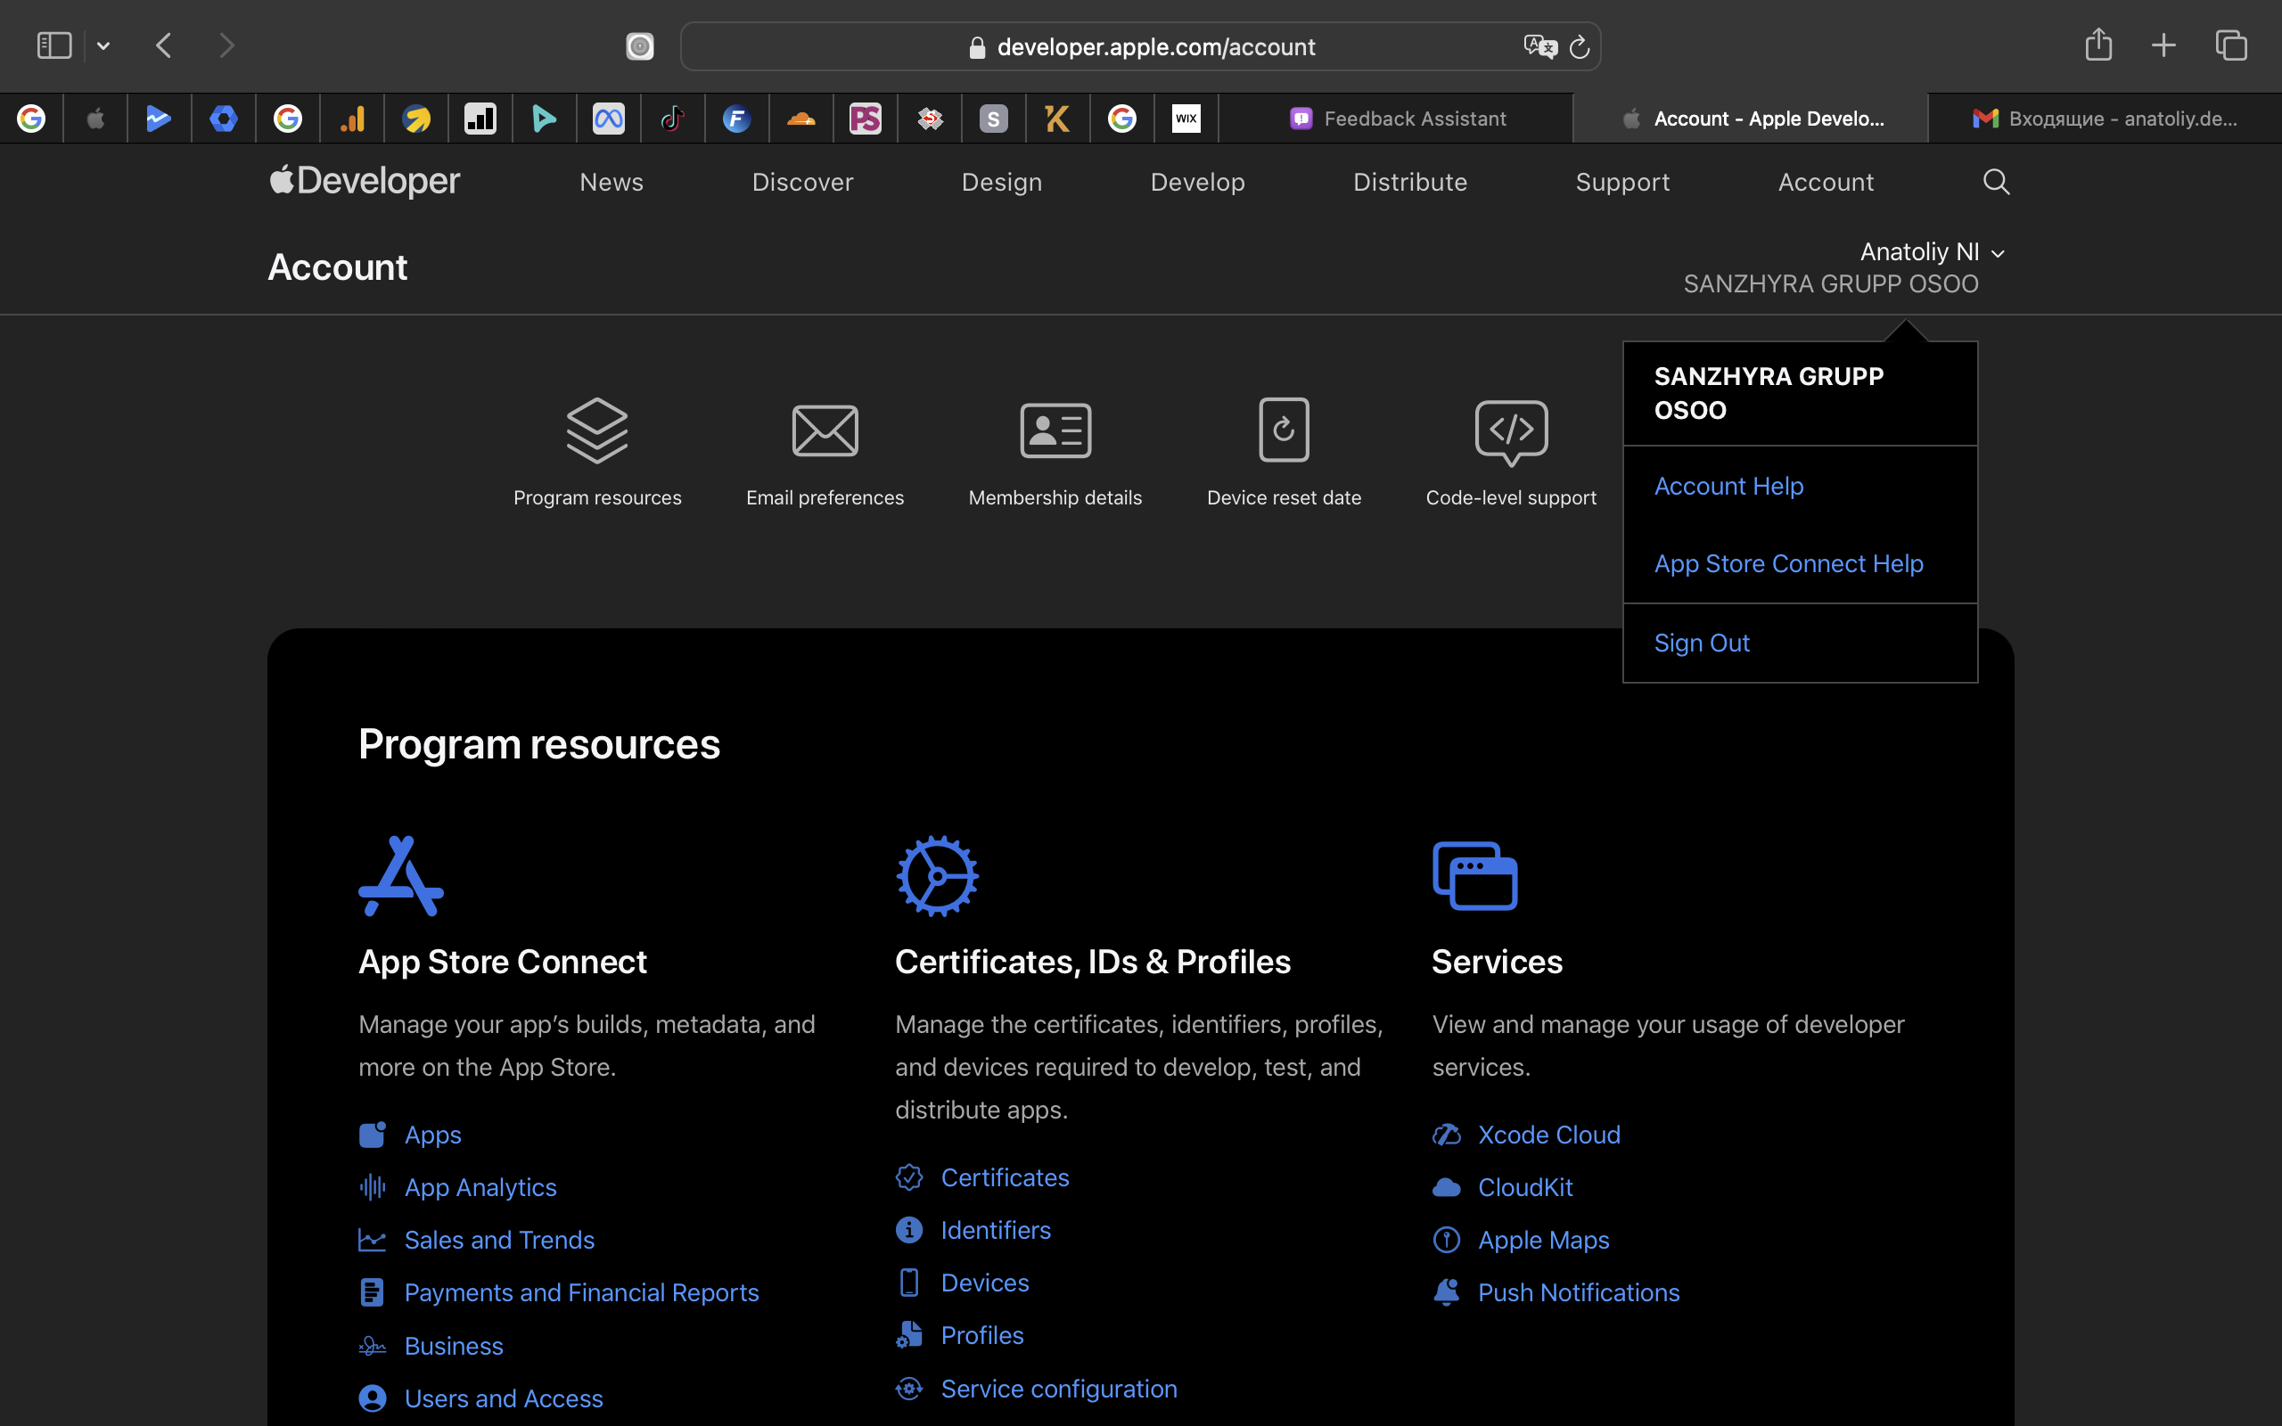Viewport: 2282px width, 1426px height.
Task: Open the Push Notifications link
Action: click(x=1578, y=1292)
